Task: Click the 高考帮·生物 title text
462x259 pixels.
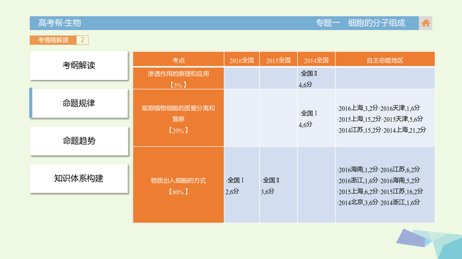Action: coord(59,23)
